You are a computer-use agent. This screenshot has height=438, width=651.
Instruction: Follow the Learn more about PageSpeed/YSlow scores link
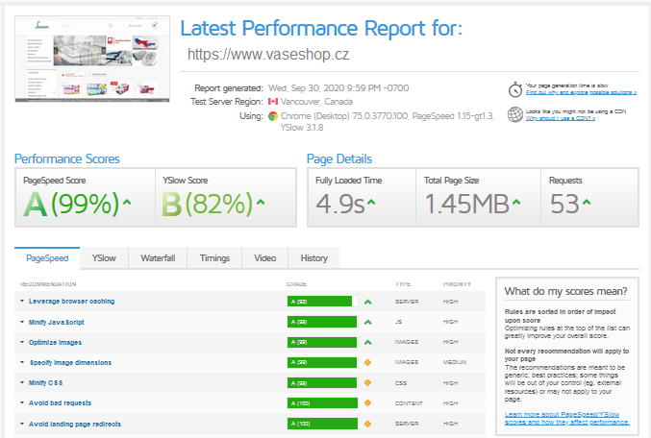(563, 417)
